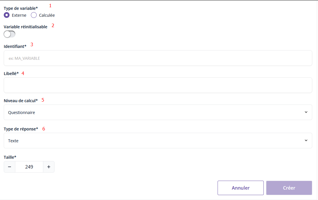
Task: Click the Taille label
Action: tap(10, 157)
